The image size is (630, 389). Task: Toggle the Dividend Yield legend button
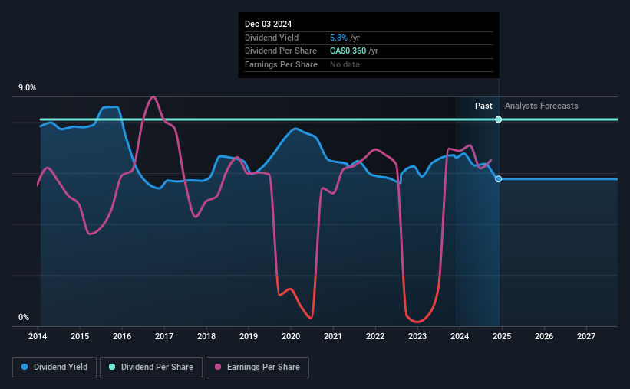[54, 368]
